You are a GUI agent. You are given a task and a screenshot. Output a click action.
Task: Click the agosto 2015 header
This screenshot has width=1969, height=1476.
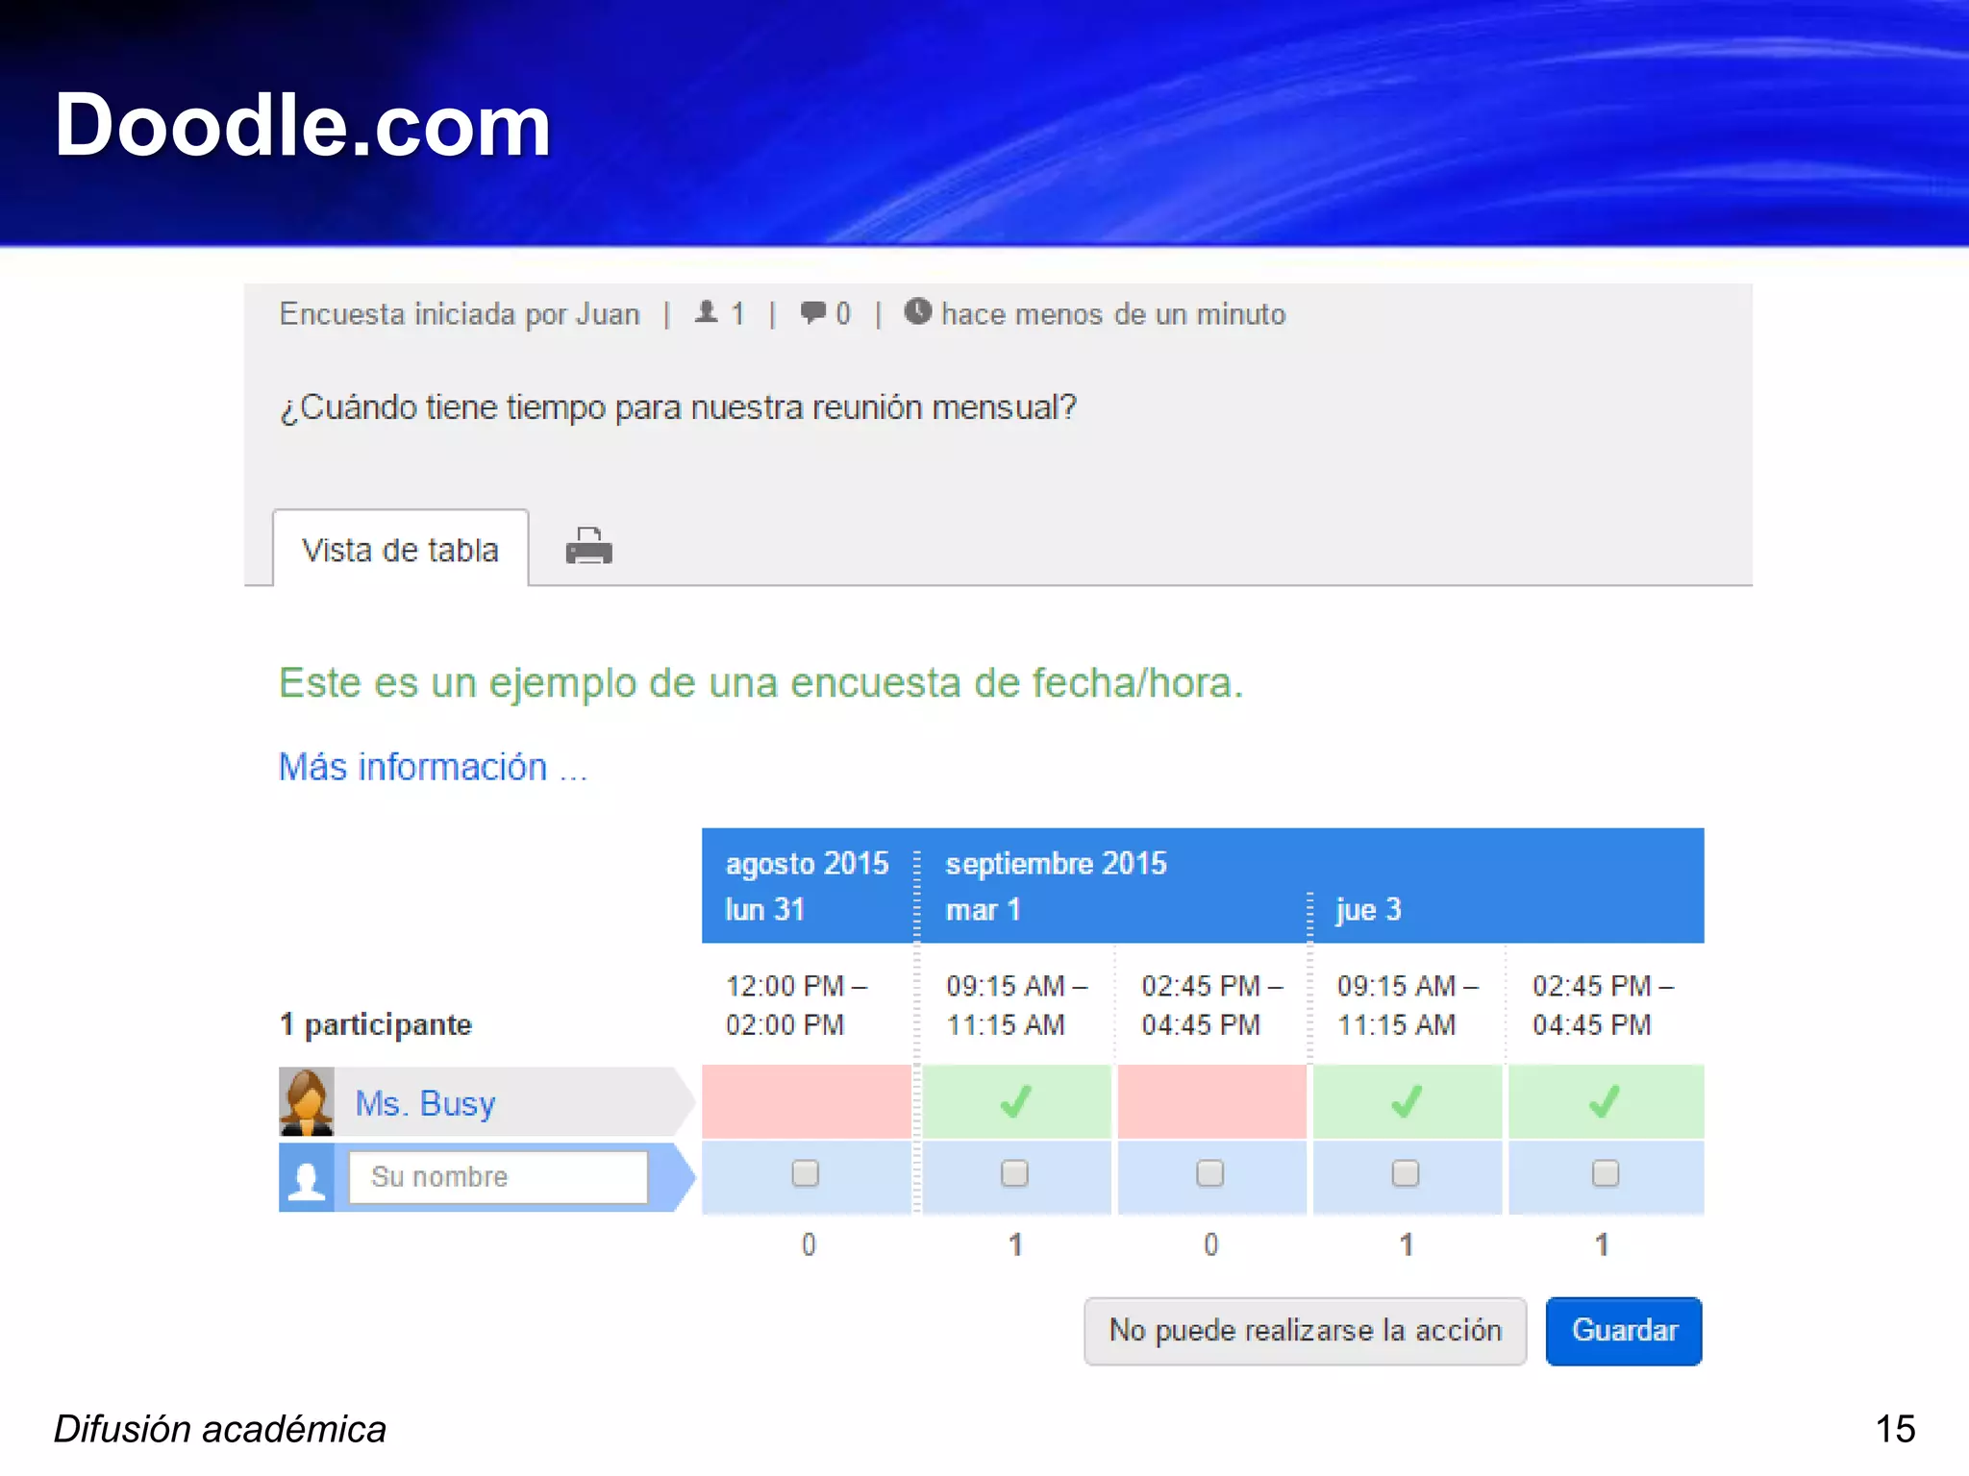pos(807,863)
